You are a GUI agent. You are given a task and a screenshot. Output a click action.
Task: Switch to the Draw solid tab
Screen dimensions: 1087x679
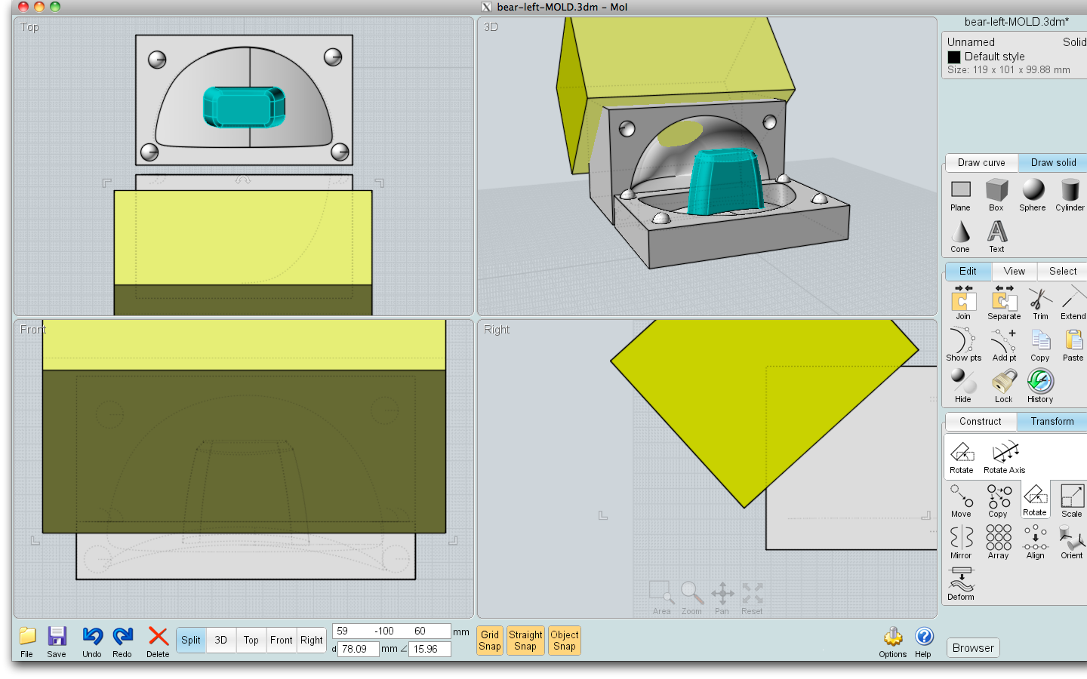point(1053,163)
